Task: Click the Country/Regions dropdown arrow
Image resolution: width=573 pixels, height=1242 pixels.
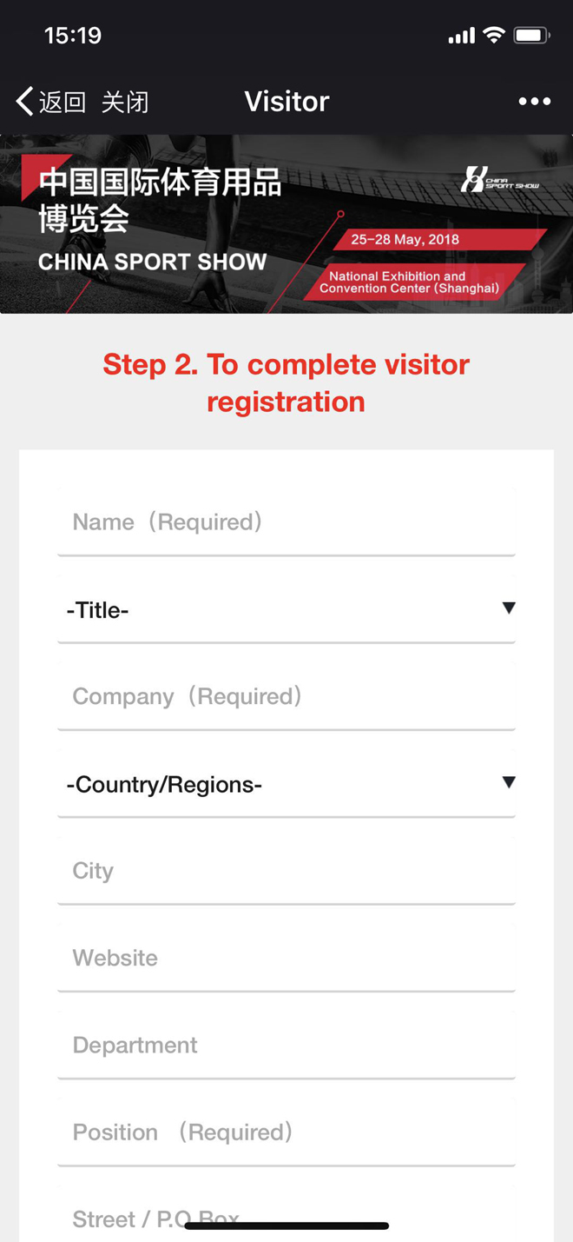Action: click(x=509, y=782)
